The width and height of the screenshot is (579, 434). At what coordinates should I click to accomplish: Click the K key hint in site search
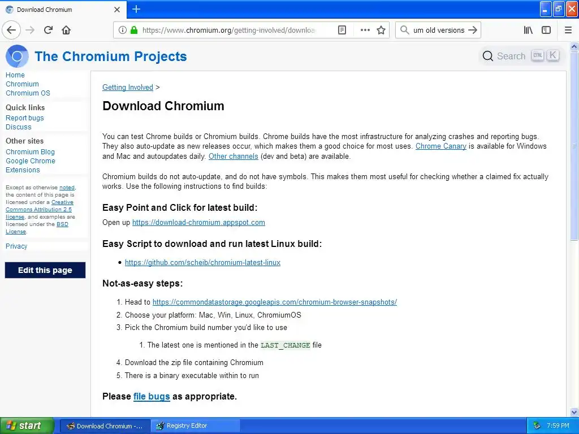click(552, 55)
